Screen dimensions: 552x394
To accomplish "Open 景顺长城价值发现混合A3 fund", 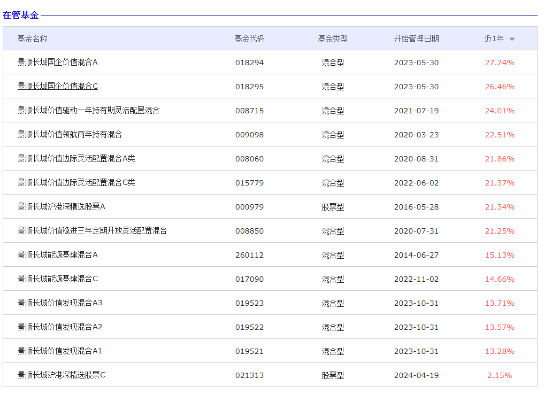I will pyautogui.click(x=59, y=303).
